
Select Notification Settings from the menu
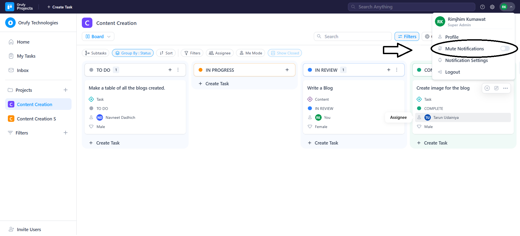(x=466, y=60)
